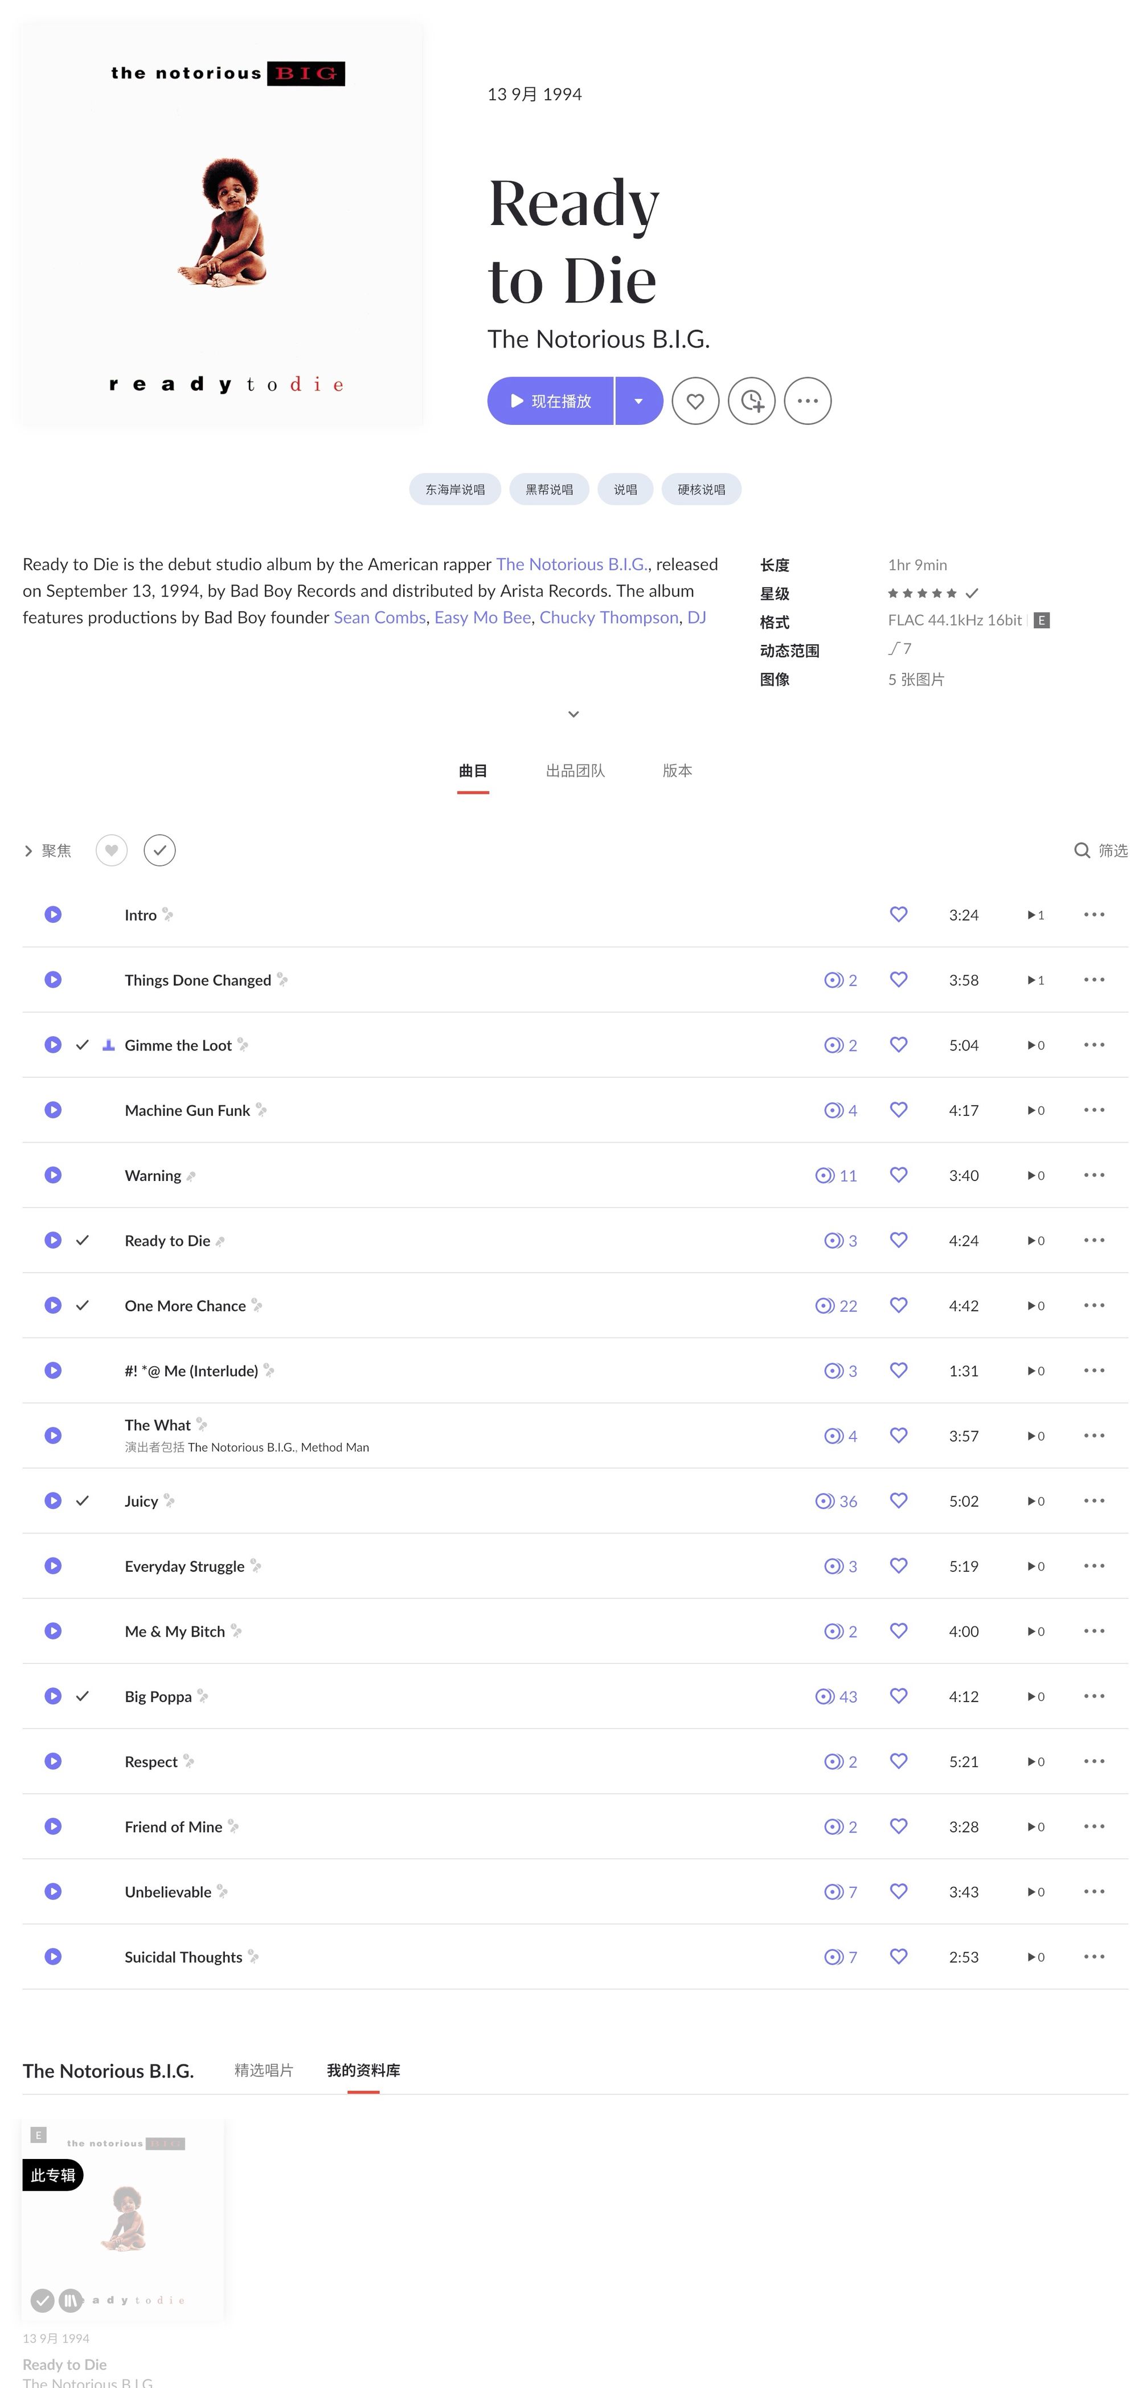Play The What track
Image resolution: width=1139 pixels, height=2388 pixels.
(53, 1435)
